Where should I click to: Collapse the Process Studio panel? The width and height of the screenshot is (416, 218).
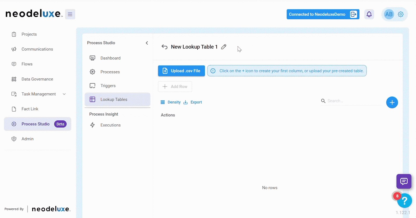(147, 43)
